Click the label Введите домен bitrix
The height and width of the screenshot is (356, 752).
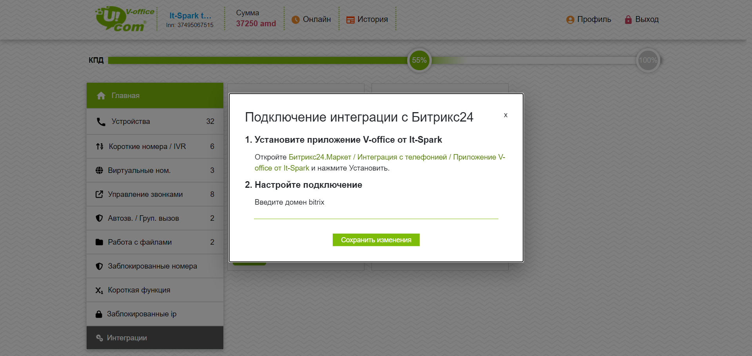pos(290,202)
